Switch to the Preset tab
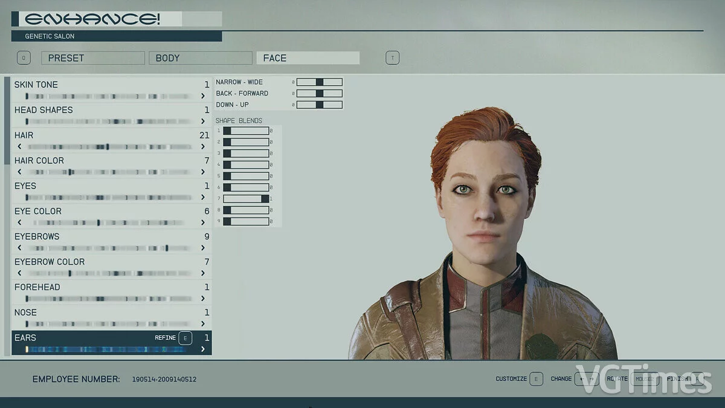725x408 pixels. pyautogui.click(x=92, y=58)
